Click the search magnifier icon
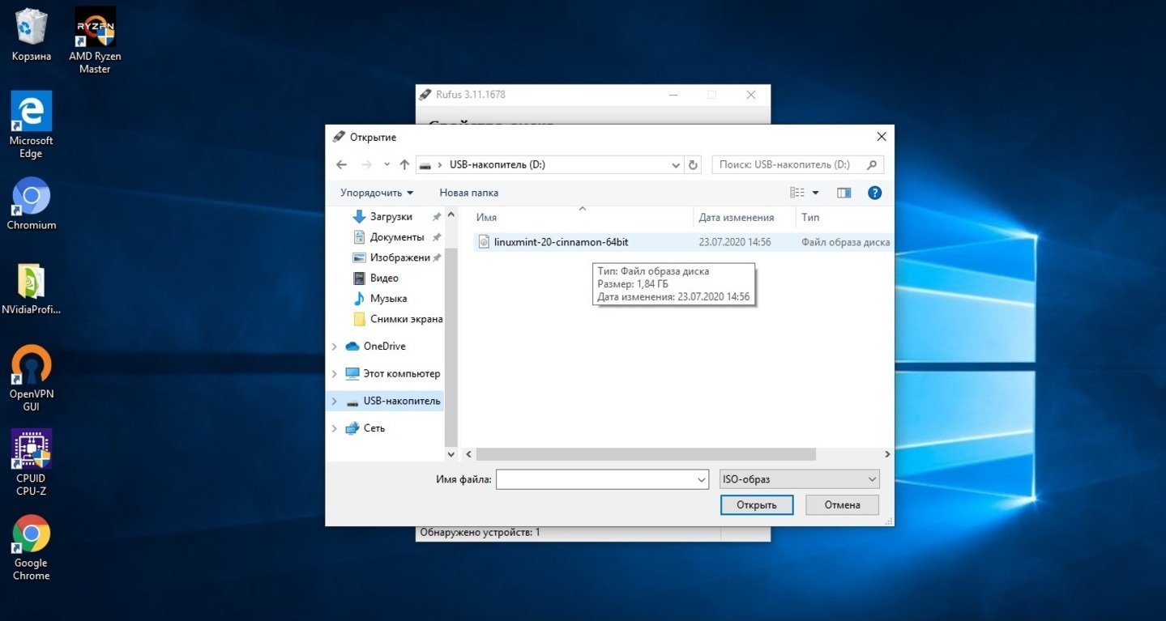 (x=872, y=164)
